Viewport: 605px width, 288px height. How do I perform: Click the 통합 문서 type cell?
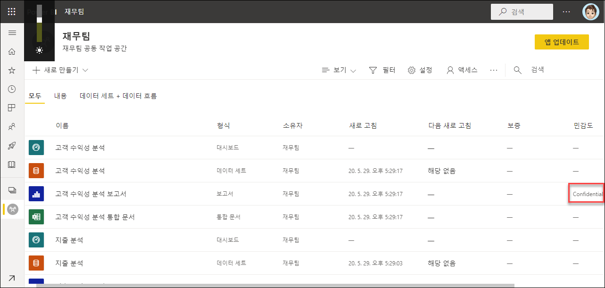pos(228,217)
